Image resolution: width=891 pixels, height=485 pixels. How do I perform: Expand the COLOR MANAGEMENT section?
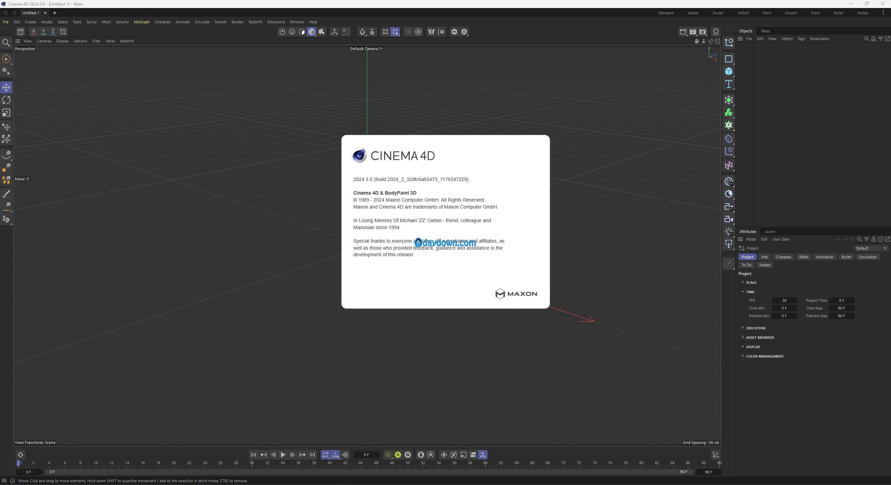pos(765,356)
